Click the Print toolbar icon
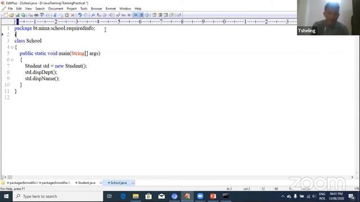The height and width of the screenshot is (202, 360). (x=36, y=15)
